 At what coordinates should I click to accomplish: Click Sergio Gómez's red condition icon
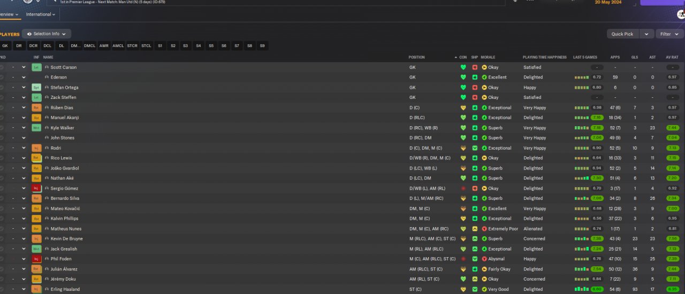coord(463,188)
